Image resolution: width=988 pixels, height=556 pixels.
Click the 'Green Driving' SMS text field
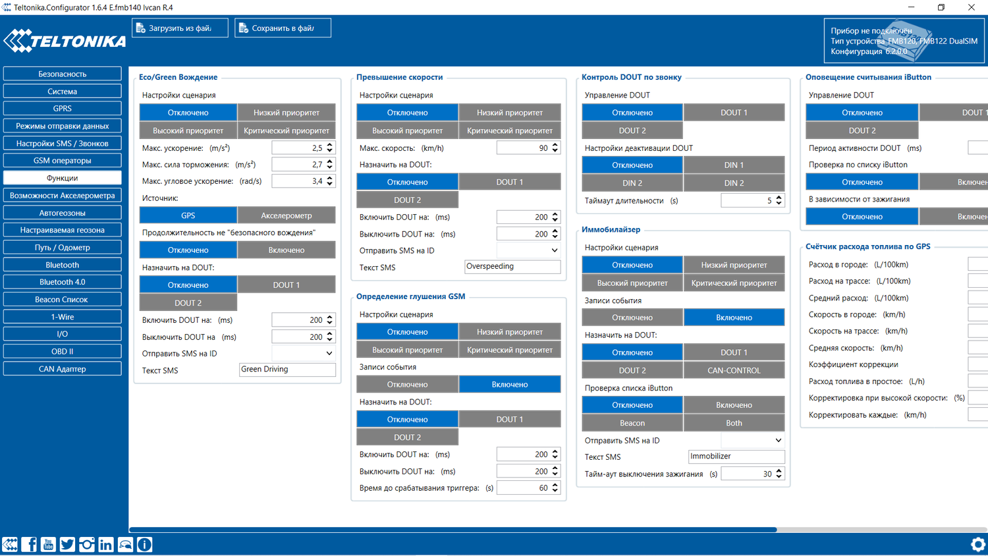pos(287,370)
